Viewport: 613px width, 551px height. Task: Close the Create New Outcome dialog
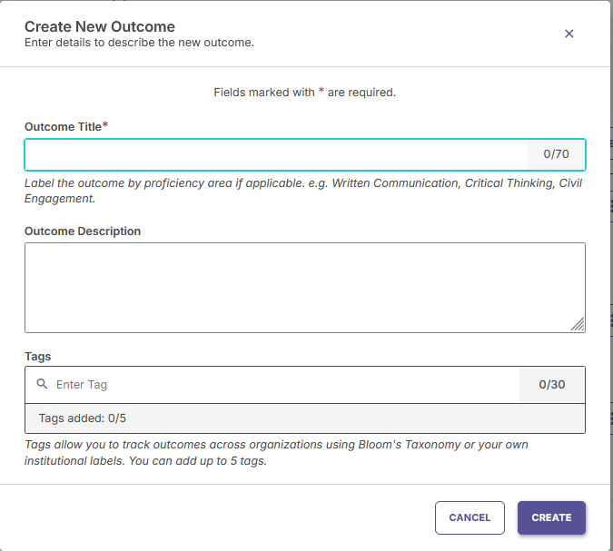tap(569, 34)
